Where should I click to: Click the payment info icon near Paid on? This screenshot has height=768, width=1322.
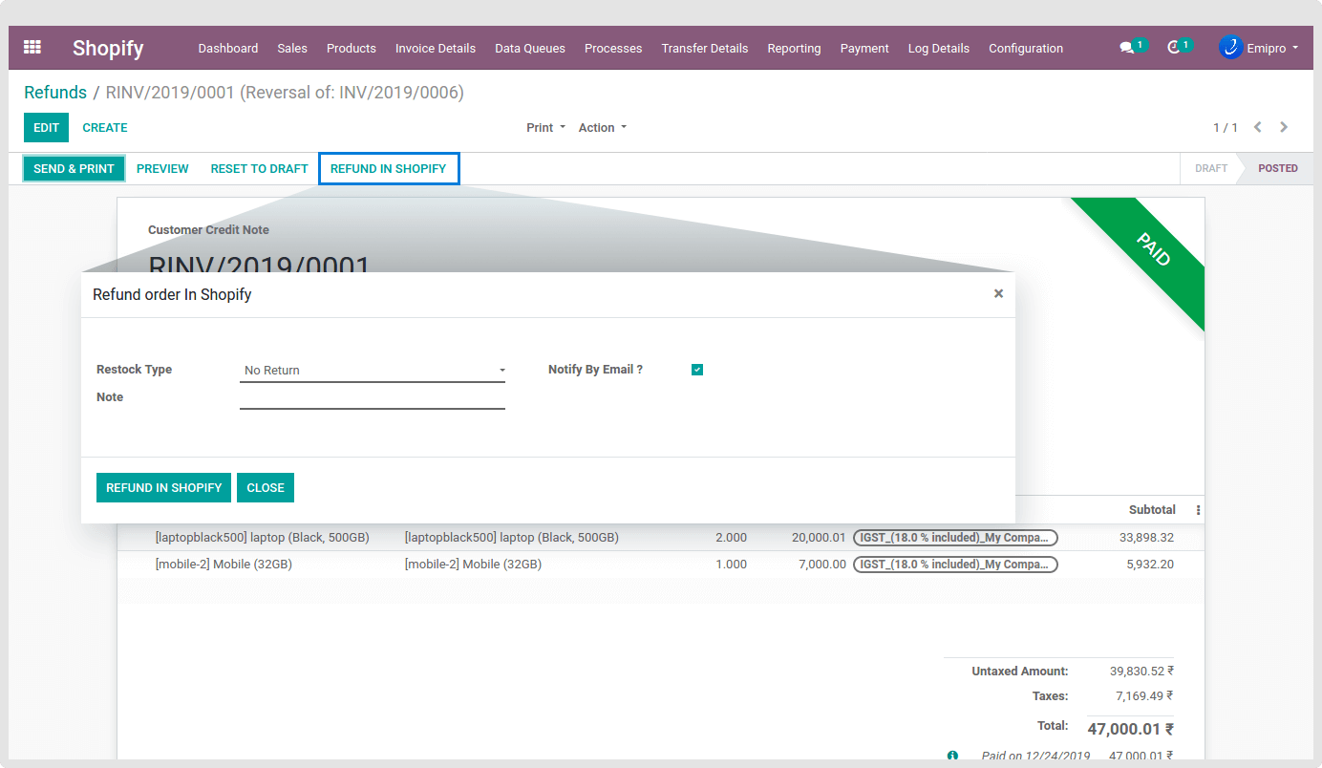pyautogui.click(x=952, y=756)
